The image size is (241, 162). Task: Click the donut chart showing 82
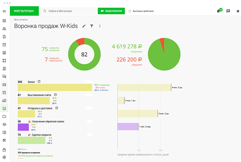pos(84,54)
